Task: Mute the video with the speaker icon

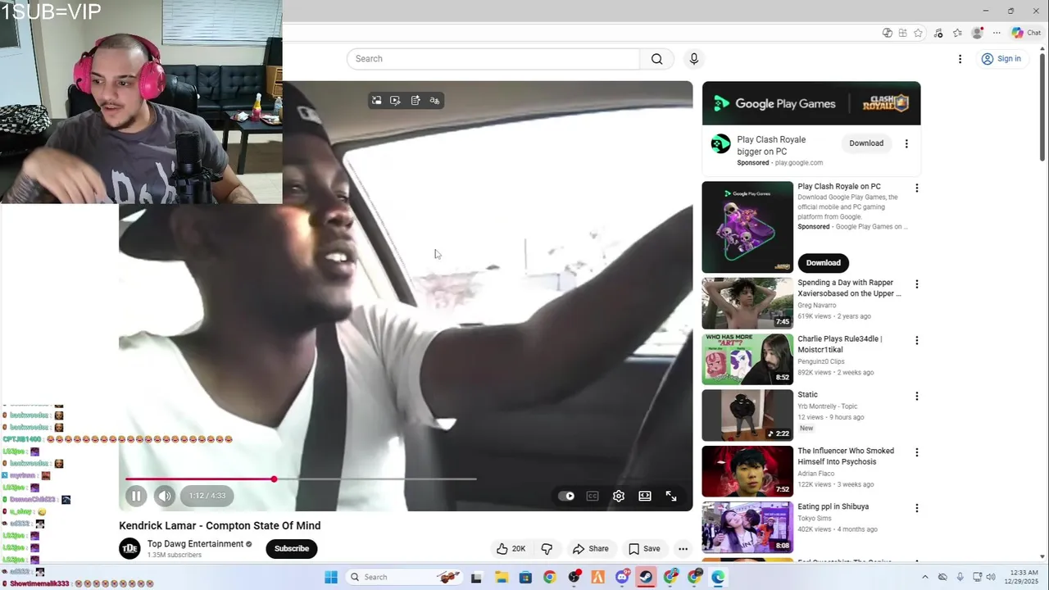Action: click(165, 496)
